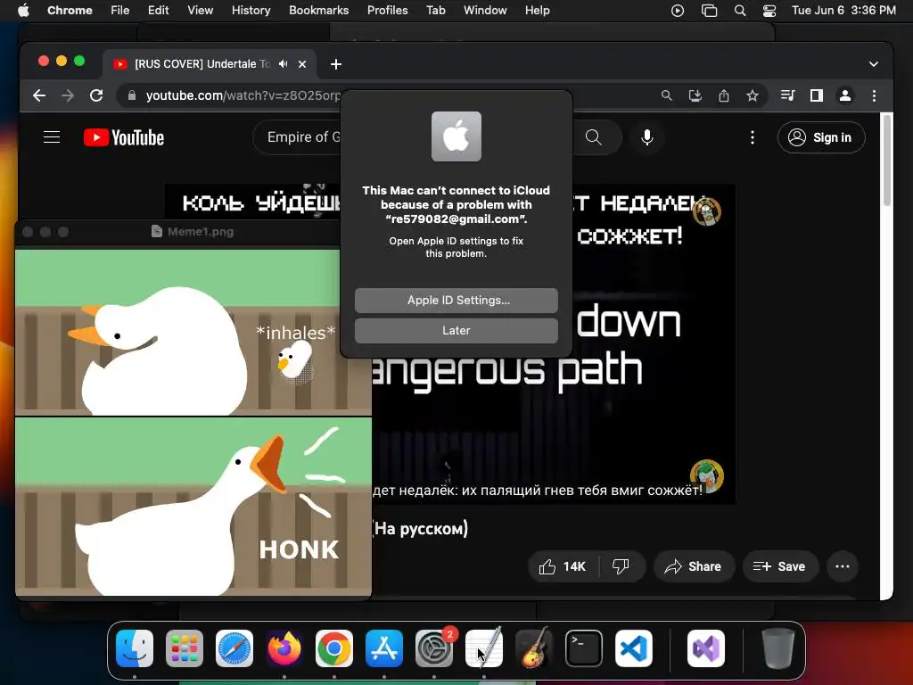Open Chrome three-dot menu
This screenshot has width=913, height=685.
point(874,95)
